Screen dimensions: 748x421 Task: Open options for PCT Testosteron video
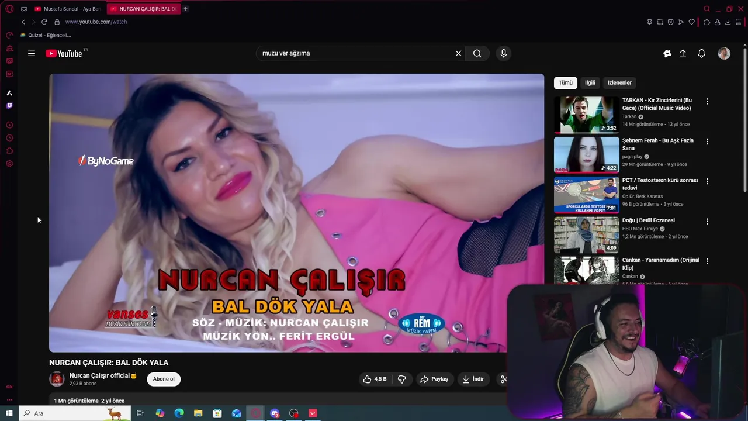[707, 181]
